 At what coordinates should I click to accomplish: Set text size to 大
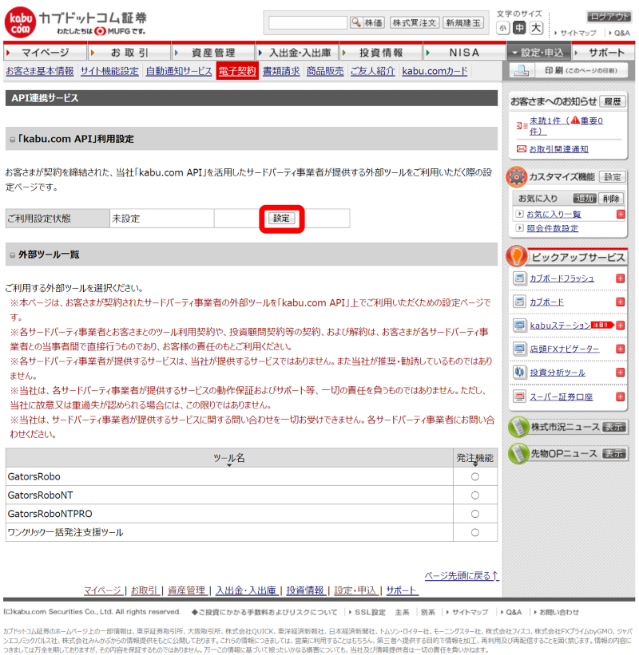tap(536, 28)
